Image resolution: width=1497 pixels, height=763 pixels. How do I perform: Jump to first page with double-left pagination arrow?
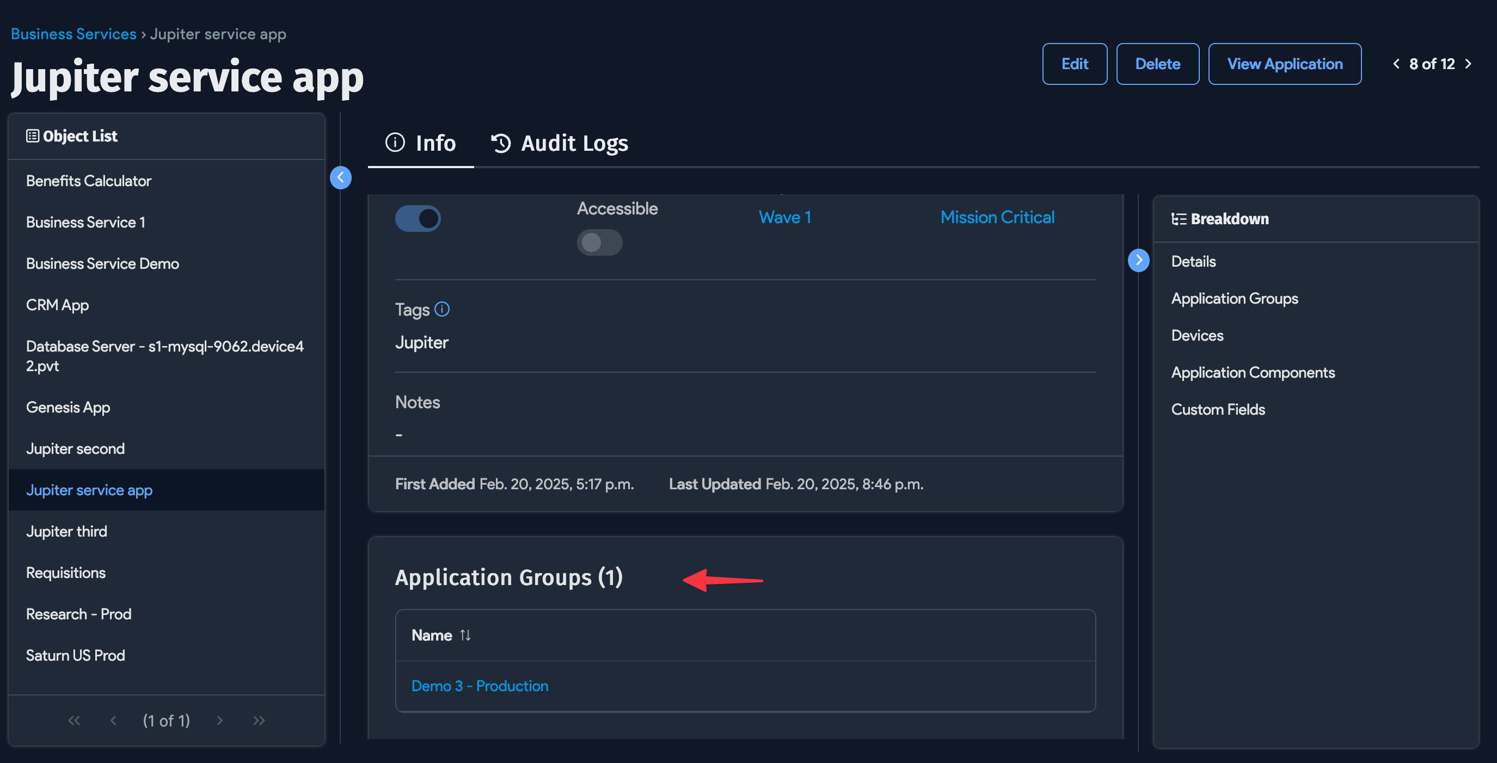click(x=74, y=721)
